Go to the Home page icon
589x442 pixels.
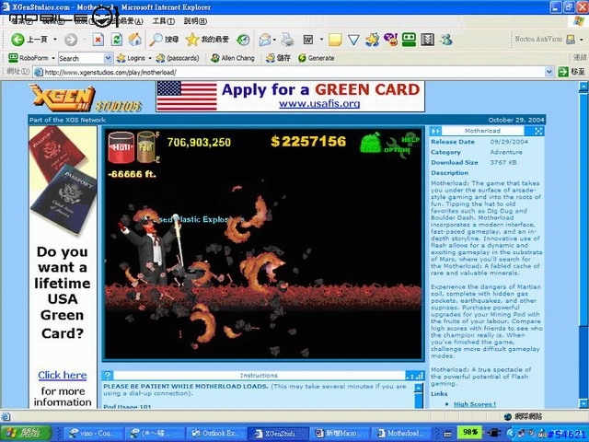(x=135, y=40)
